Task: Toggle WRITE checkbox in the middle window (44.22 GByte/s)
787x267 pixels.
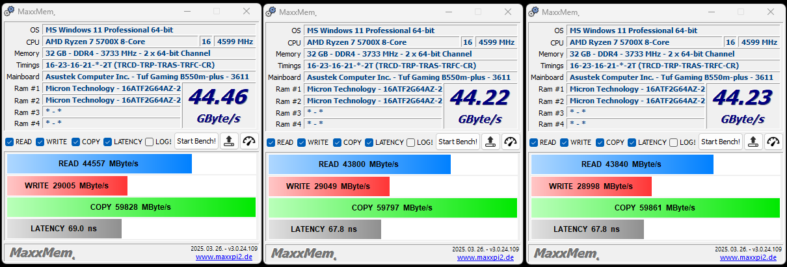Action: (x=302, y=142)
